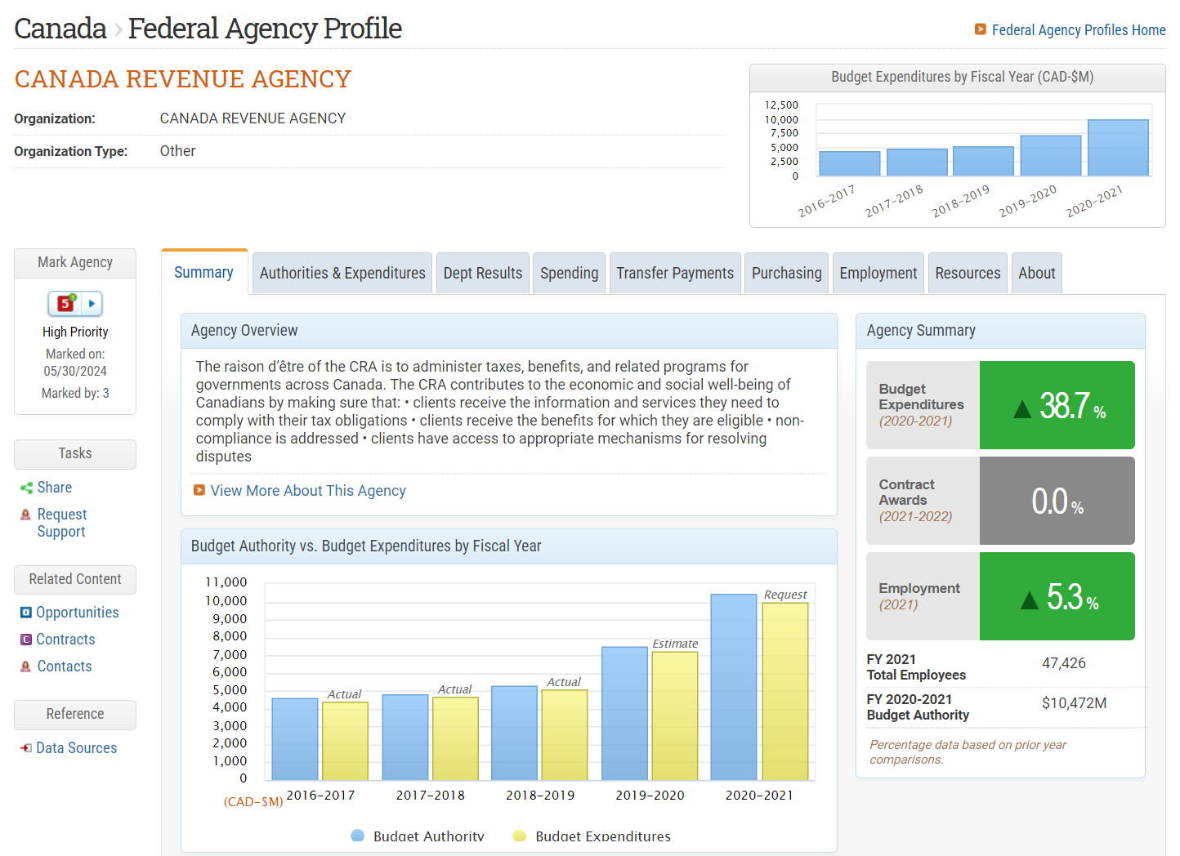Open the Contracts link
The width and height of the screenshot is (1180, 856).
[66, 640]
